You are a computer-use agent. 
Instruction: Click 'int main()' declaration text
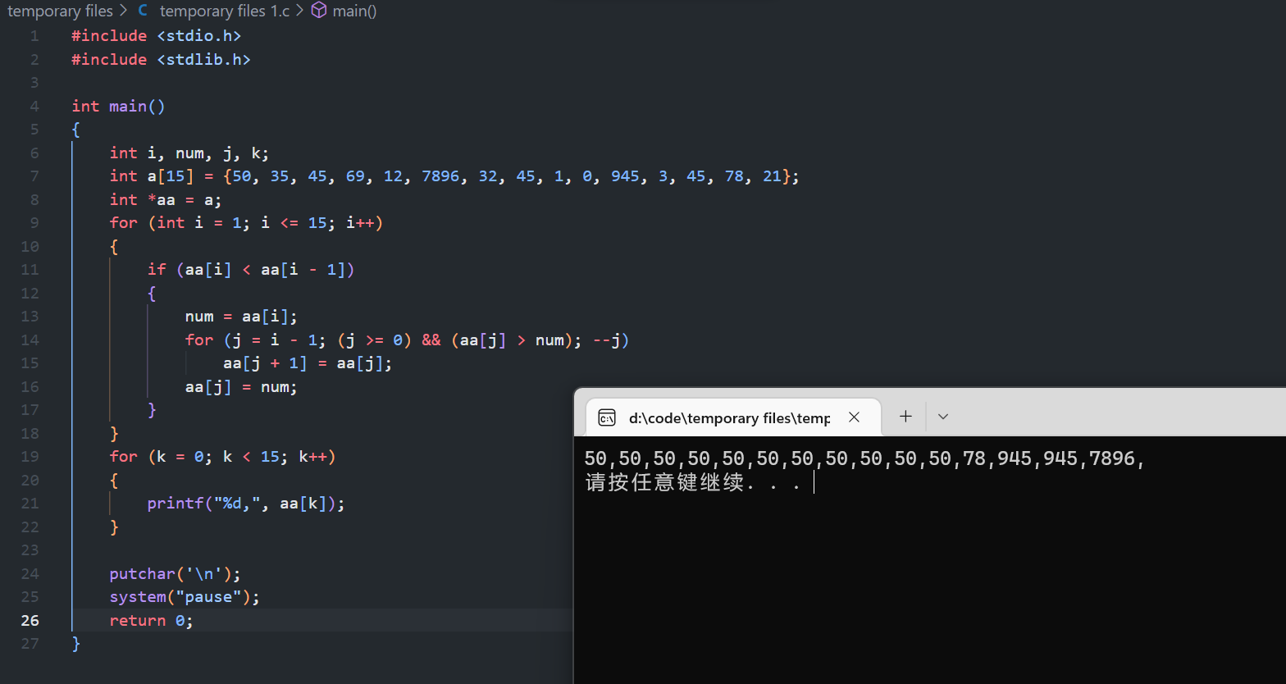[119, 106]
